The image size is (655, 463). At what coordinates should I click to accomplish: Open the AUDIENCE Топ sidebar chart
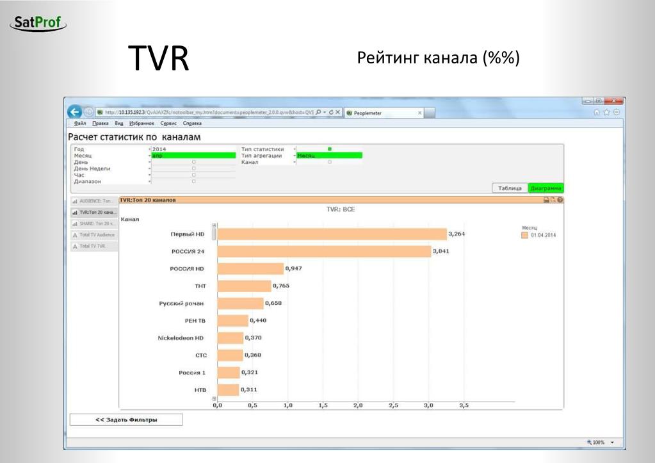(94, 201)
